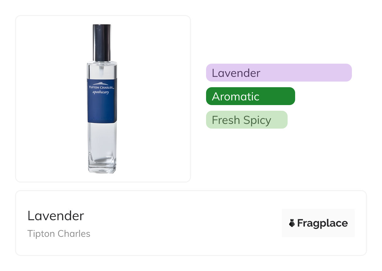The width and height of the screenshot is (382, 271).
Task: Click the navy blue label on bottle
Action: coord(102,98)
